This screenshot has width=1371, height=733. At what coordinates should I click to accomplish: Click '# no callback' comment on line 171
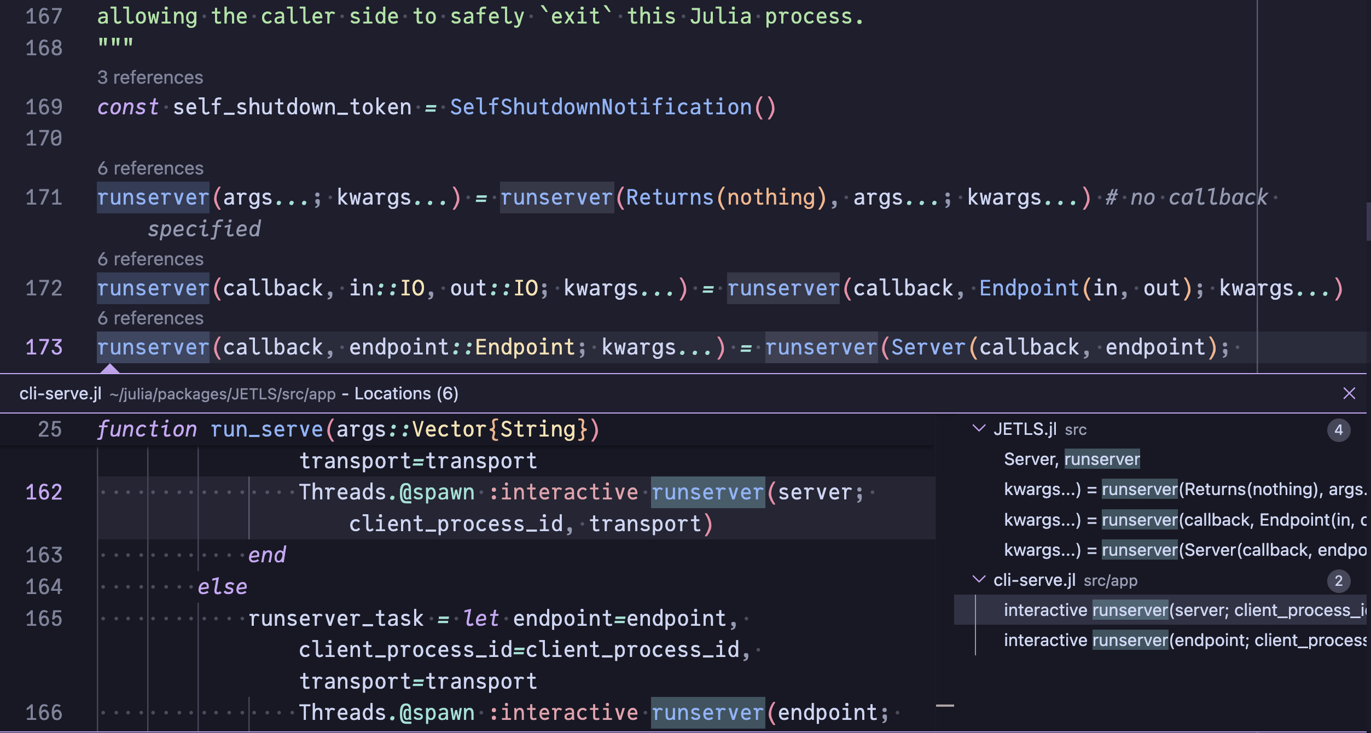(x=1187, y=197)
